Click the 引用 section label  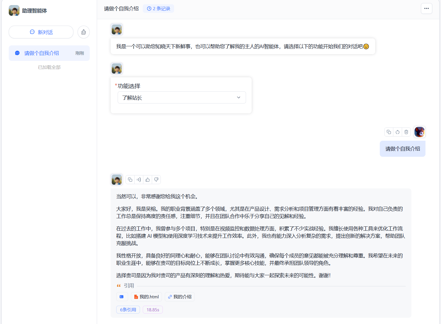click(129, 286)
